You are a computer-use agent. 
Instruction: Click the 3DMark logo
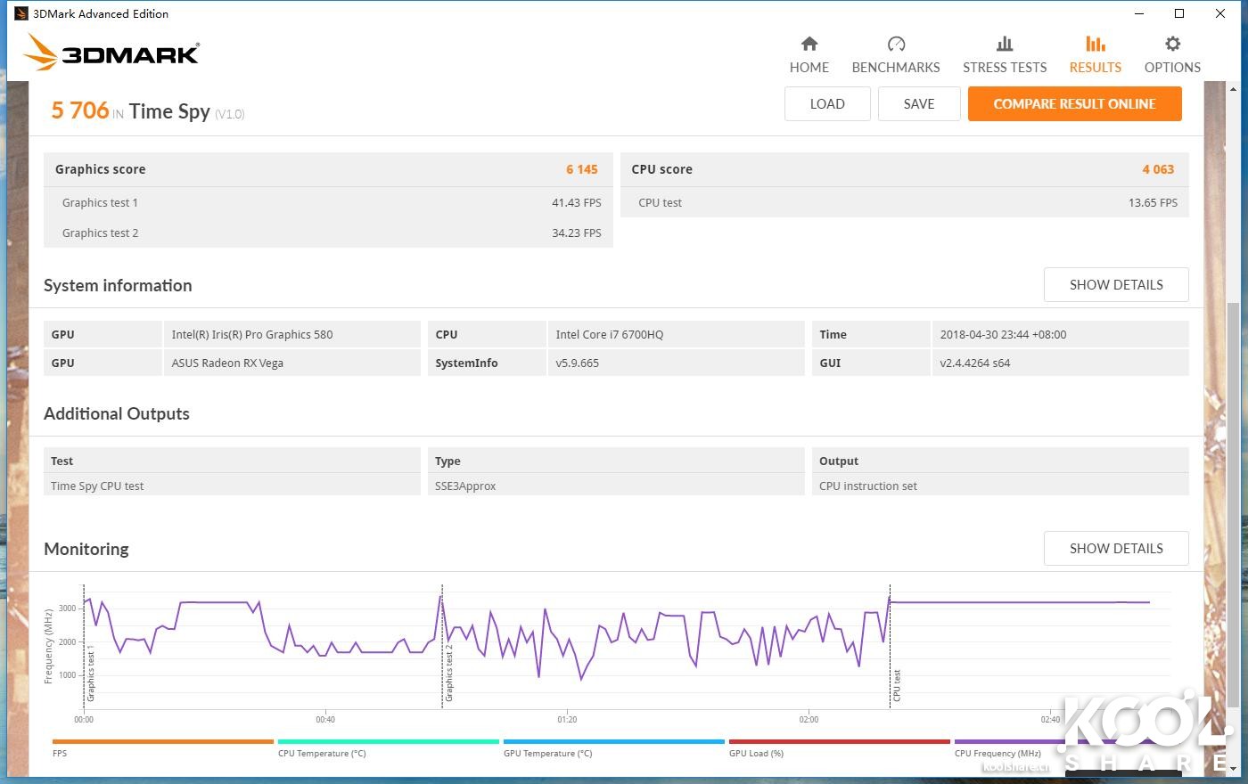[x=112, y=53]
